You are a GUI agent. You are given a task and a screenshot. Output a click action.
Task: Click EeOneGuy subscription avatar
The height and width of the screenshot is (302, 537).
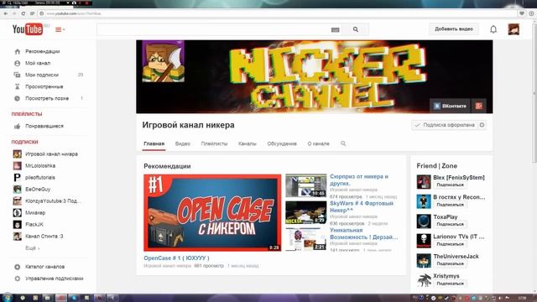click(17, 190)
